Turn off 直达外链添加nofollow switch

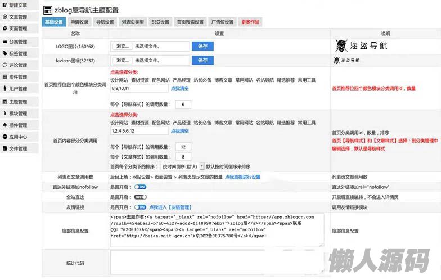(x=141, y=187)
